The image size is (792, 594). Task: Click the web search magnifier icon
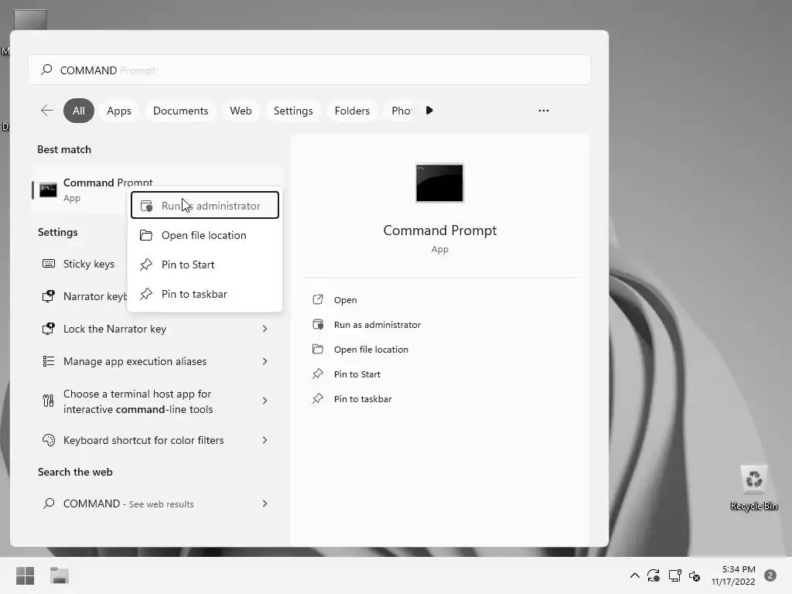click(x=49, y=503)
